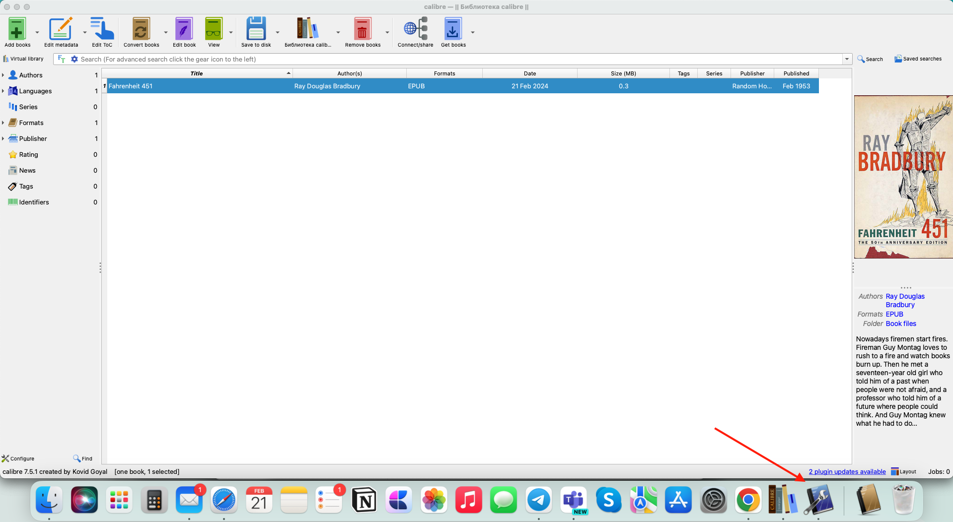This screenshot has width=953, height=522.
Task: Click Find in the tag browser
Action: (83, 458)
